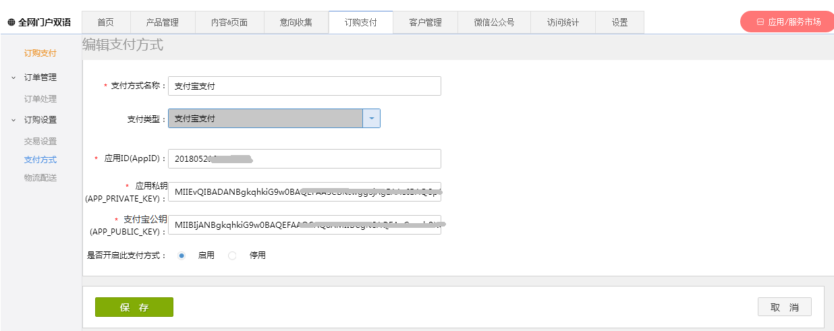Select the 停用 radio button

[x=232, y=255]
